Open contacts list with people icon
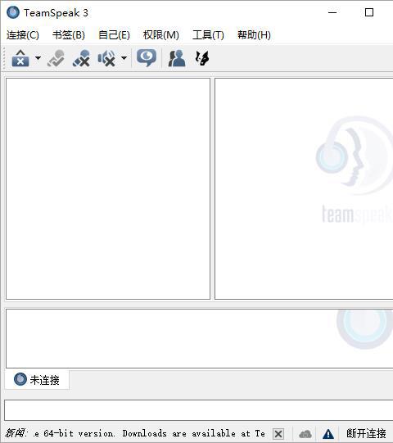 click(x=177, y=58)
